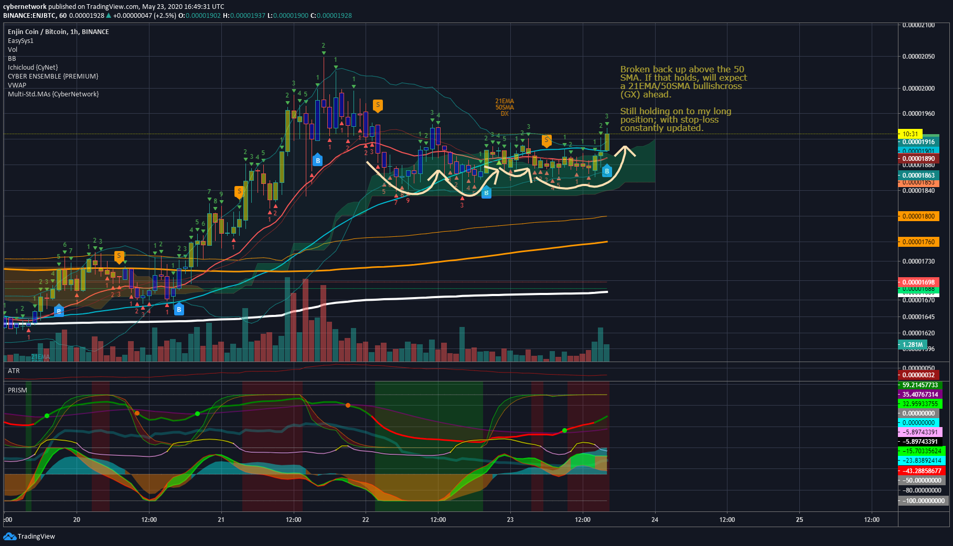The height and width of the screenshot is (546, 953).
Task: Click the L:0.00001900 low value in the header
Action: pos(287,16)
